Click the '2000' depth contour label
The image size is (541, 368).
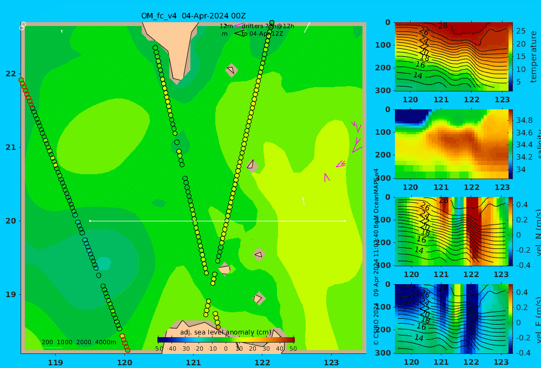click(84, 342)
